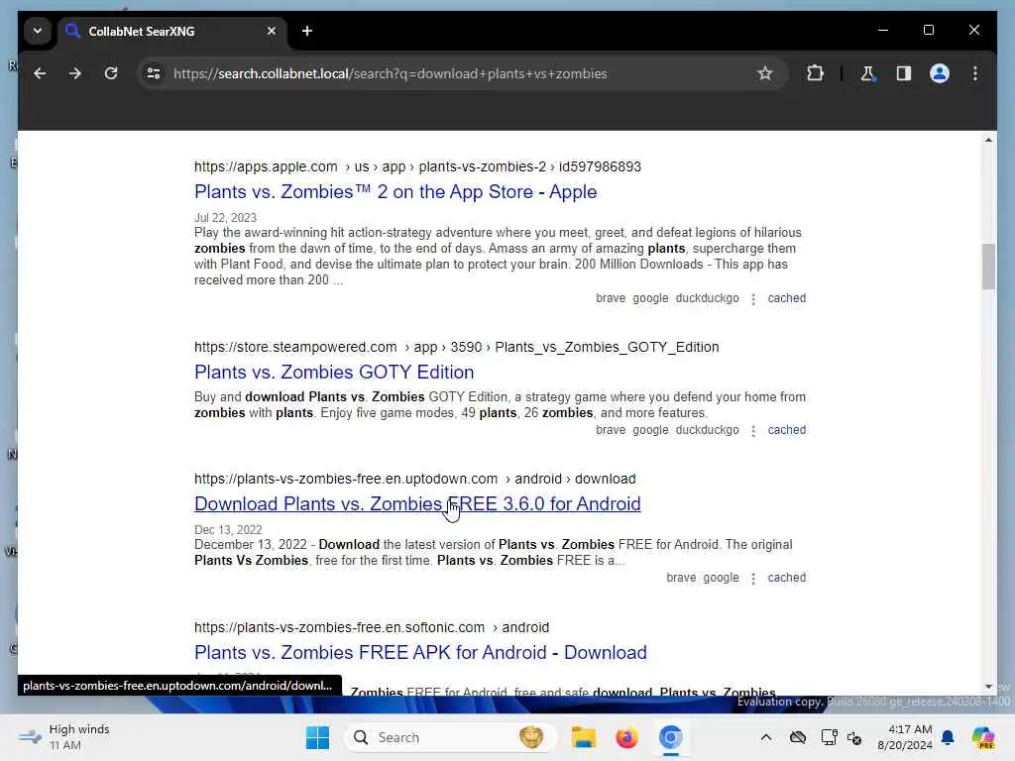
Task: Open cached version of GOTY Edition result
Action: click(x=786, y=430)
